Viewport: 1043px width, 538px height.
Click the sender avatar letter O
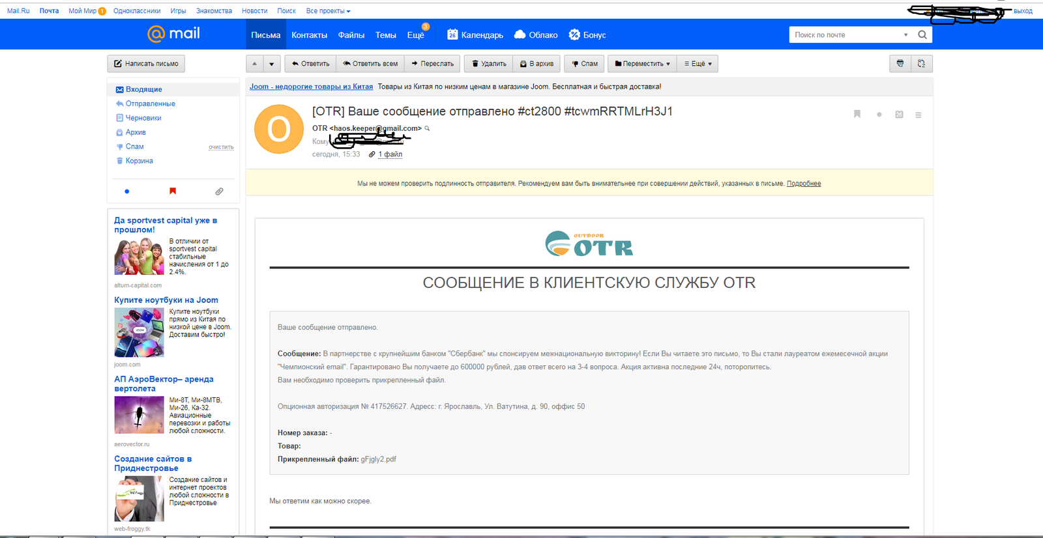pyautogui.click(x=279, y=129)
